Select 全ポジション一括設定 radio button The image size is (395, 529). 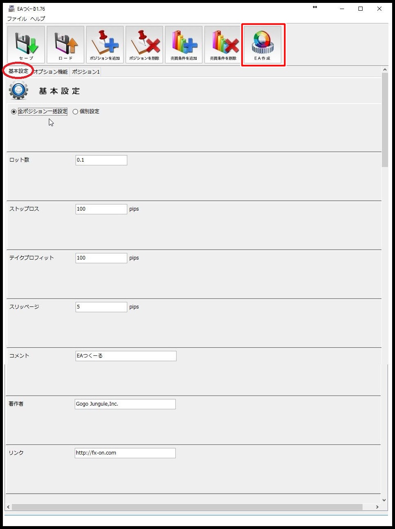[x=14, y=111]
